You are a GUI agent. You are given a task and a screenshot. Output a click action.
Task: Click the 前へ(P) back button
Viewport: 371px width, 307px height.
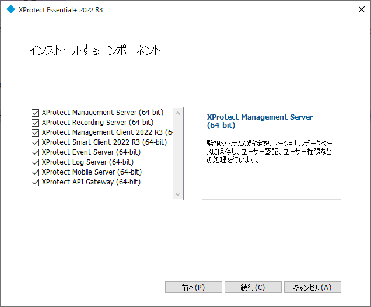pos(193,287)
